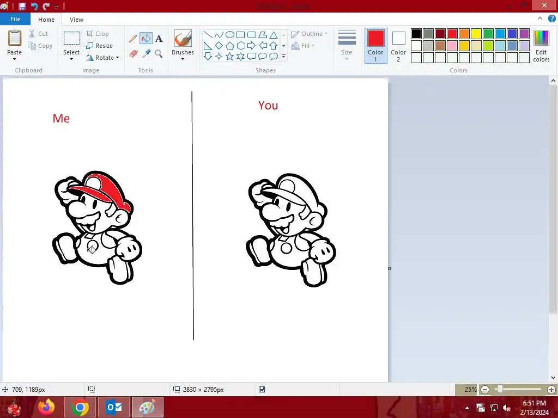
Task: Click the Undo arrow in title bar
Action: pos(34,6)
